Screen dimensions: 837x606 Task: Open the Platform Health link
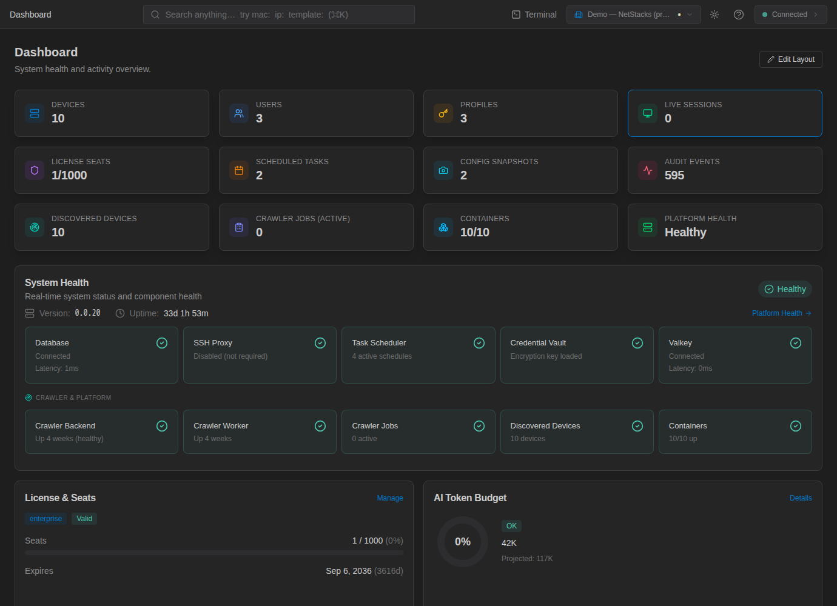pos(782,313)
